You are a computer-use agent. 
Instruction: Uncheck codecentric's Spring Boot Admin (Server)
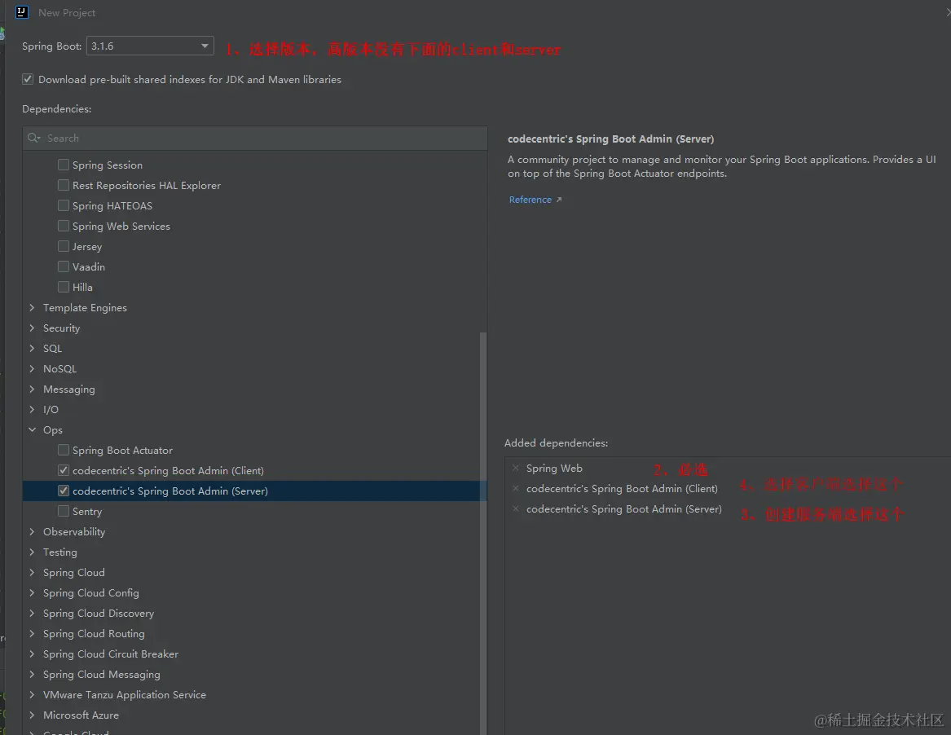[x=63, y=491]
